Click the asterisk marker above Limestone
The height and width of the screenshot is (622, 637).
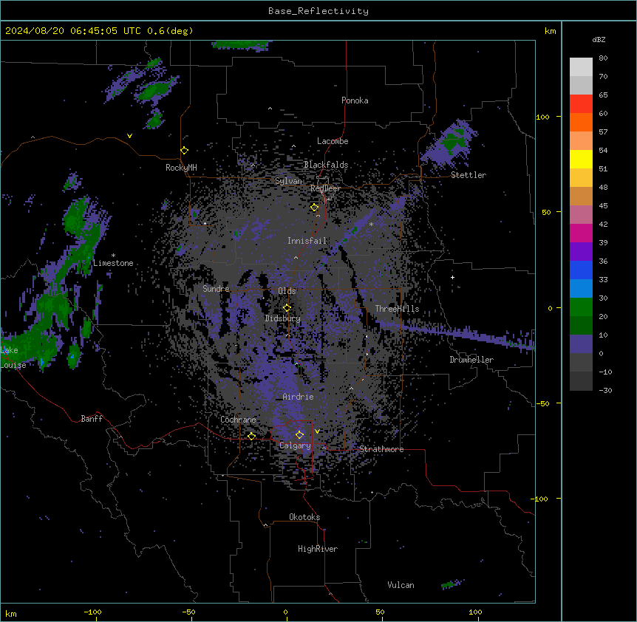(x=113, y=256)
